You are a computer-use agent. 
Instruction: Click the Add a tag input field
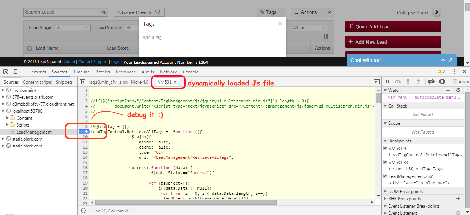point(161,37)
